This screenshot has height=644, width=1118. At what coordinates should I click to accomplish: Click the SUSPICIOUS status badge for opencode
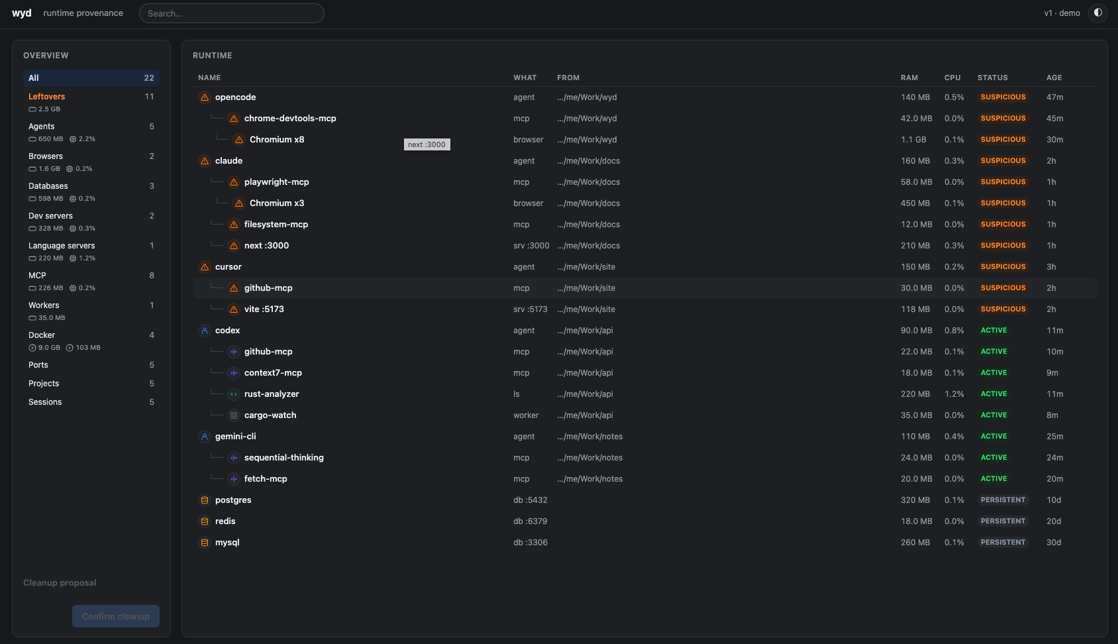tap(1003, 97)
